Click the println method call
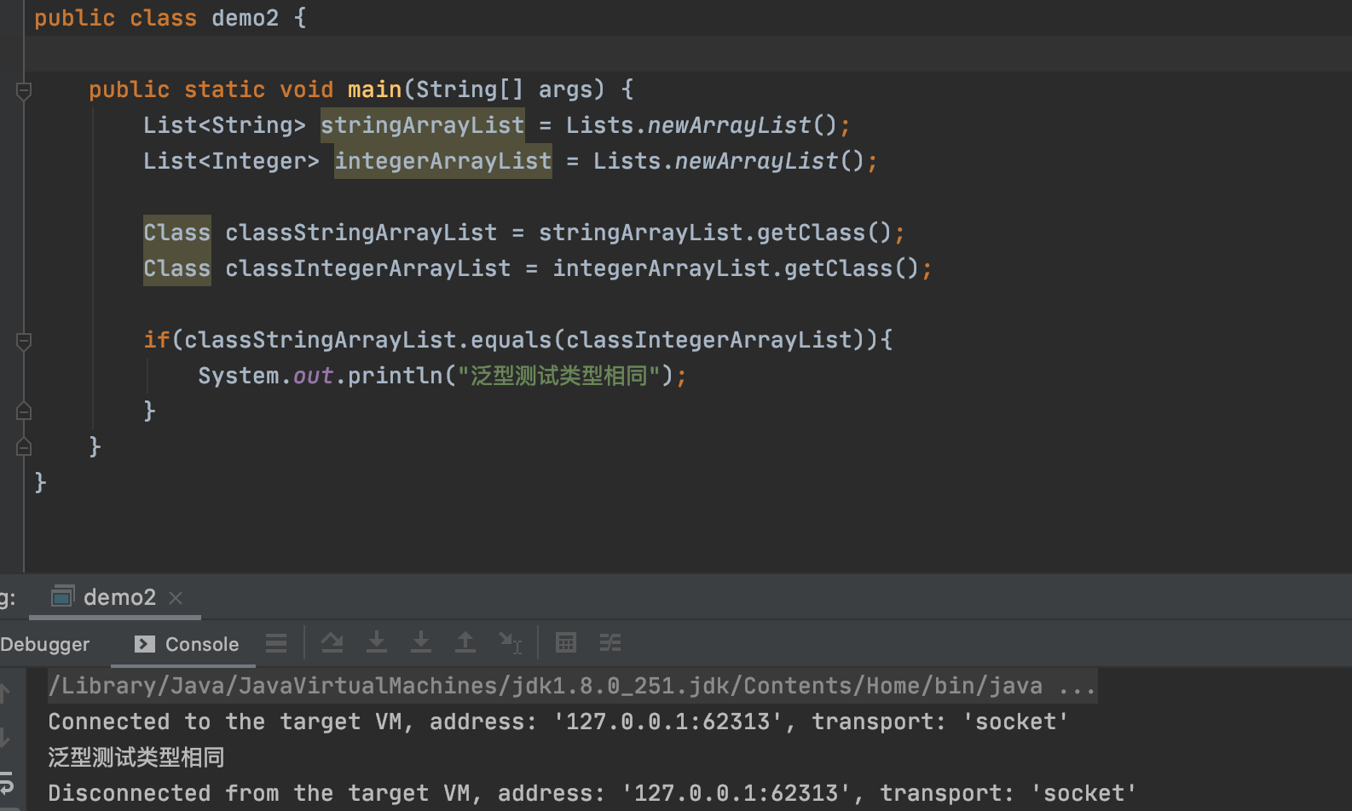This screenshot has width=1352, height=811. pyautogui.click(x=396, y=376)
